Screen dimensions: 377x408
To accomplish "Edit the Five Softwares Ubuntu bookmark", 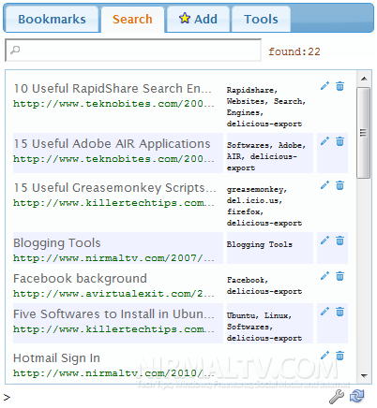I will click(324, 312).
